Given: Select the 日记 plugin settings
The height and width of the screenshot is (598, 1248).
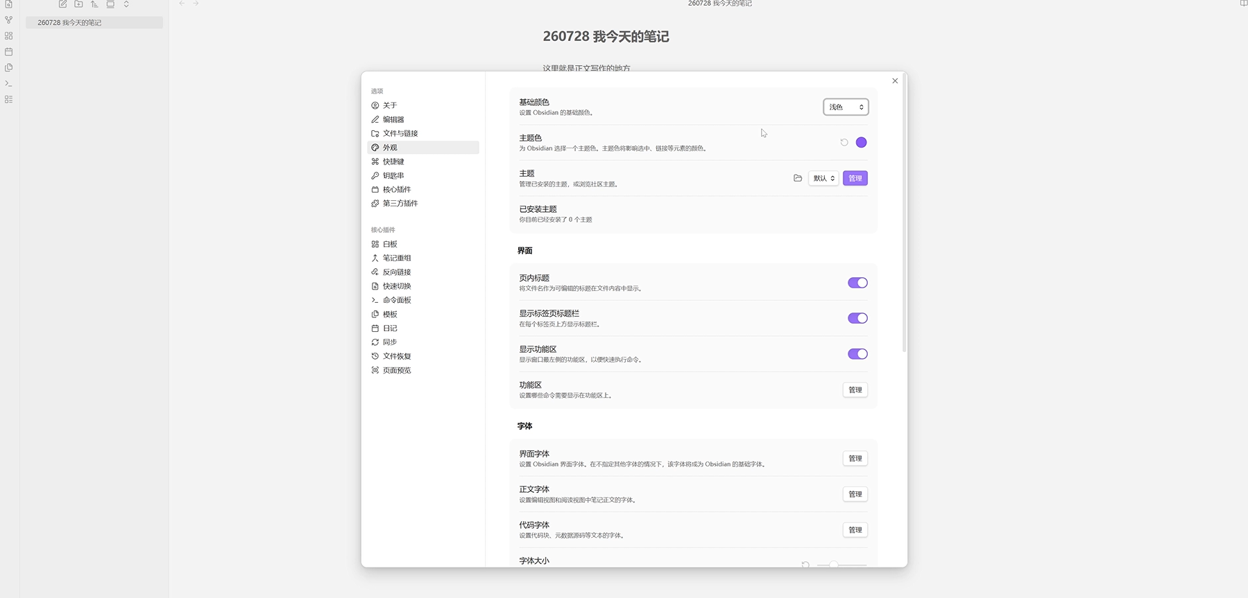Looking at the screenshot, I should (x=423, y=328).
